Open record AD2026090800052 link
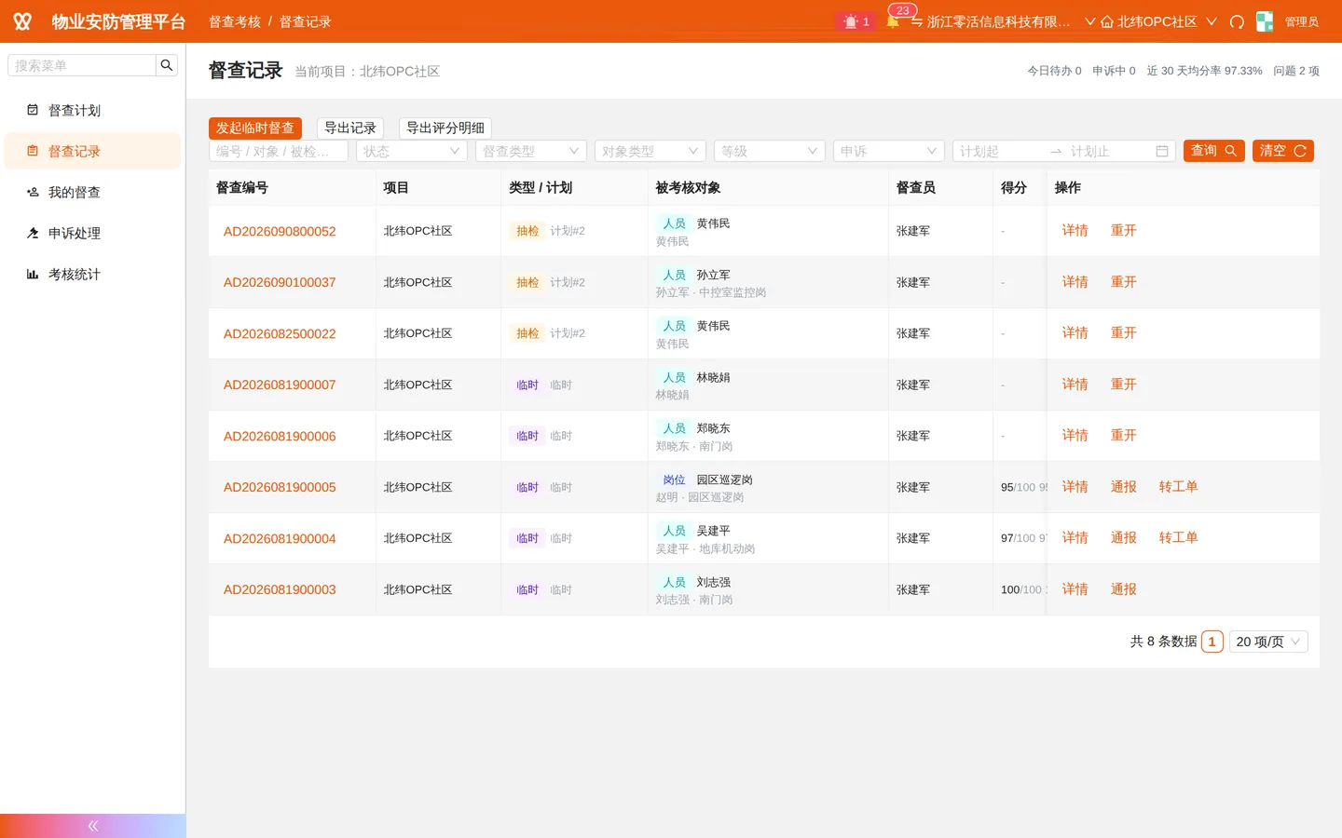The width and height of the screenshot is (1342, 838). (x=280, y=231)
